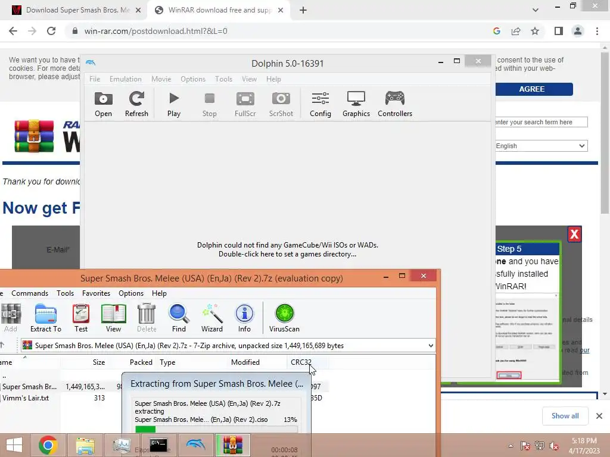Screen dimensions: 610x457
Task: Click the Google icon in the address bar
Action: tap(496, 31)
